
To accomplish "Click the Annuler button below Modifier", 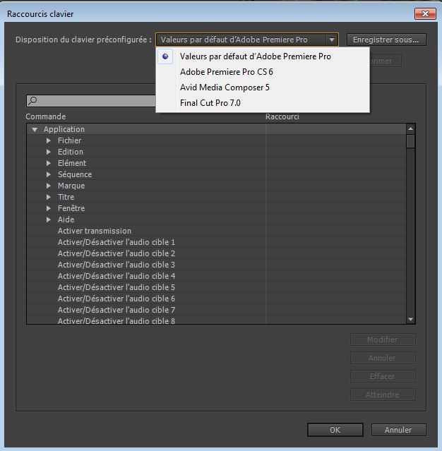I will point(383,358).
